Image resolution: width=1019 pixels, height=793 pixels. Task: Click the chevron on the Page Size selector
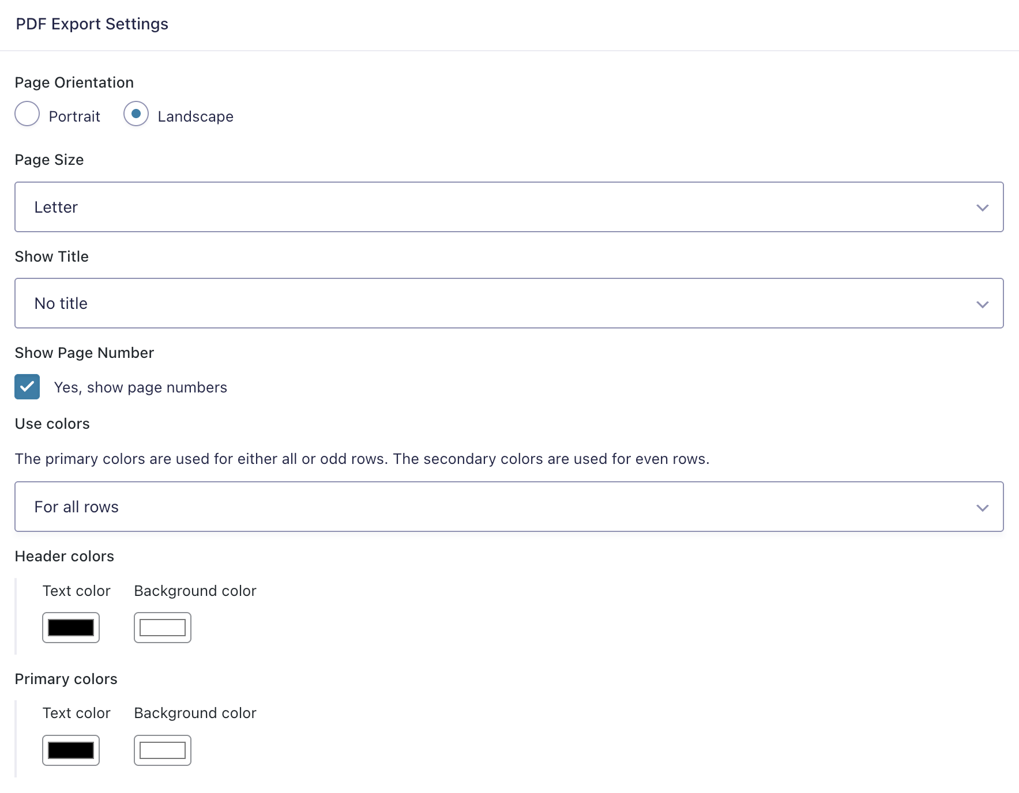point(983,208)
